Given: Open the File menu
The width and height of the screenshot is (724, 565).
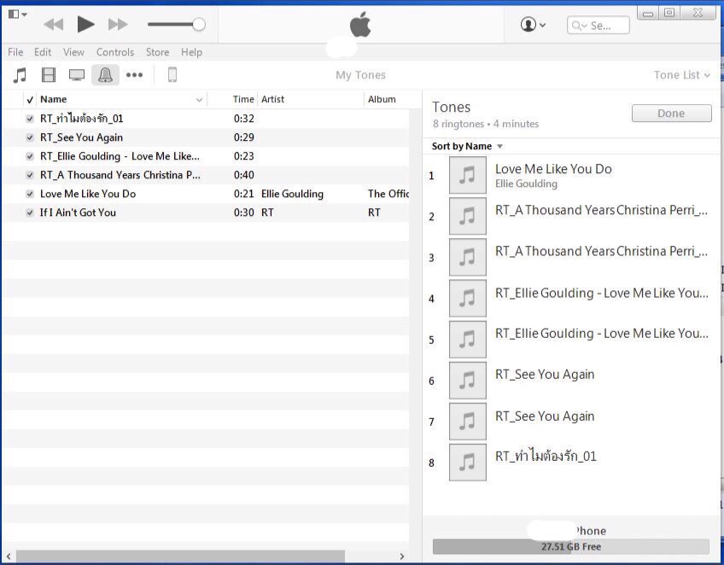Looking at the screenshot, I should [15, 52].
